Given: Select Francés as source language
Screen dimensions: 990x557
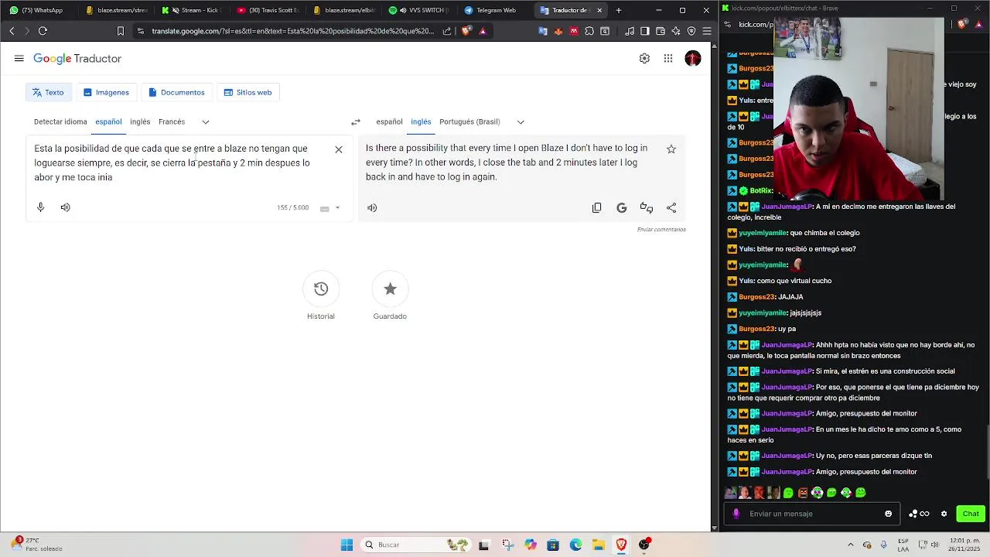Looking at the screenshot, I should coord(172,121).
